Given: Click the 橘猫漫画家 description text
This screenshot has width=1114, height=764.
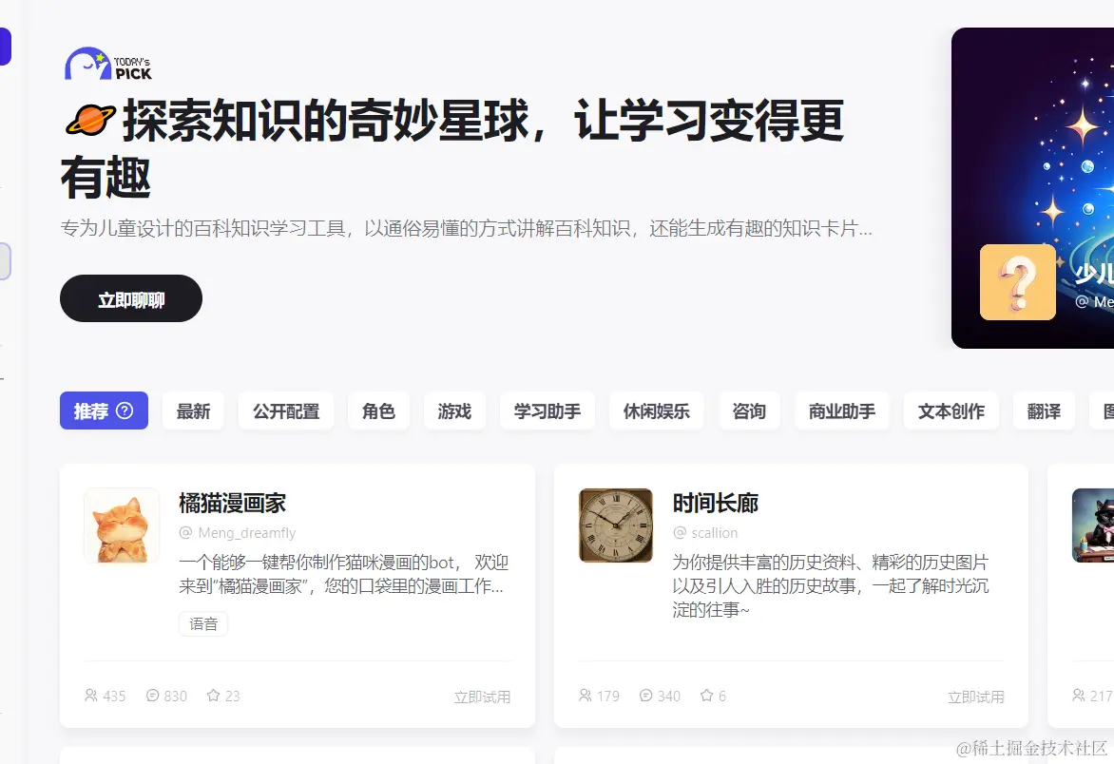Looking at the screenshot, I should point(344,574).
